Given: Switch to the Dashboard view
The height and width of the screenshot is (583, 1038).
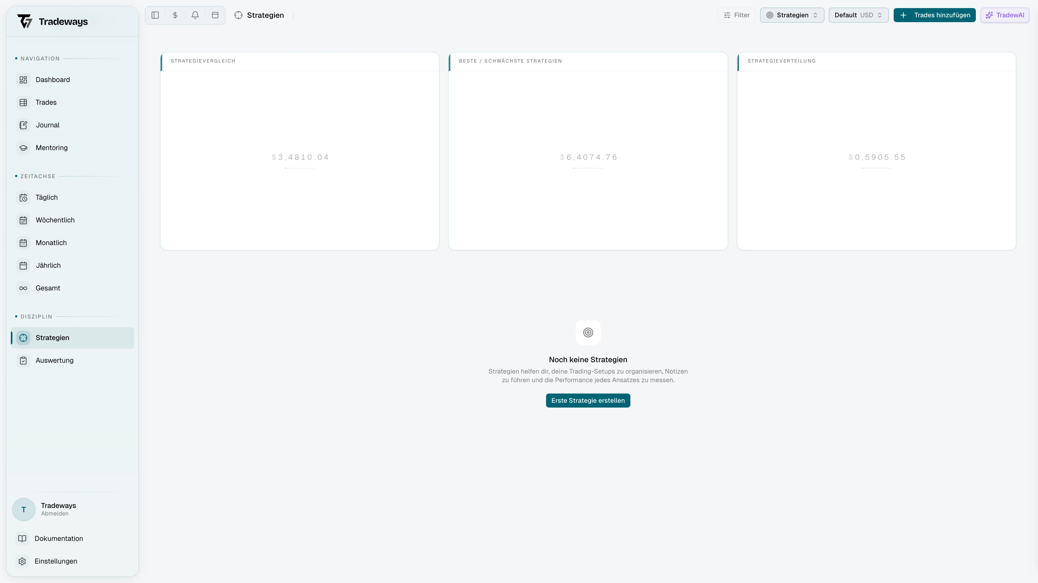Looking at the screenshot, I should tap(53, 80).
